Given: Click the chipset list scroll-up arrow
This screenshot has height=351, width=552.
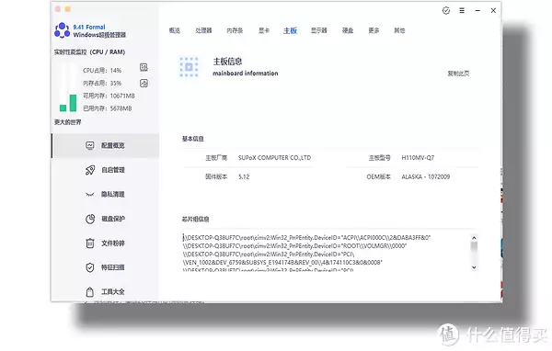Looking at the screenshot, I should [x=474, y=238].
